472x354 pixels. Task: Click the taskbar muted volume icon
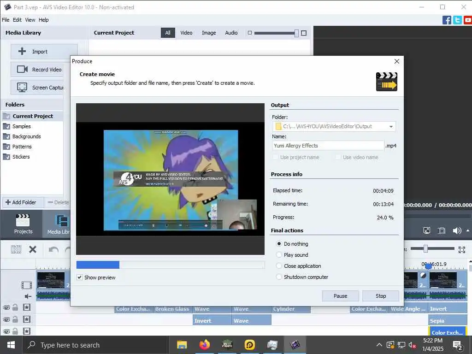(x=412, y=345)
